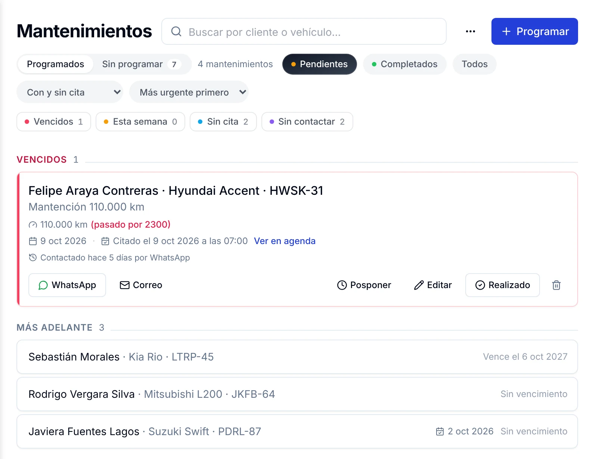This screenshot has width=596, height=459.
Task: Toggle the Vencidos filter chip
Action: pyautogui.click(x=54, y=122)
